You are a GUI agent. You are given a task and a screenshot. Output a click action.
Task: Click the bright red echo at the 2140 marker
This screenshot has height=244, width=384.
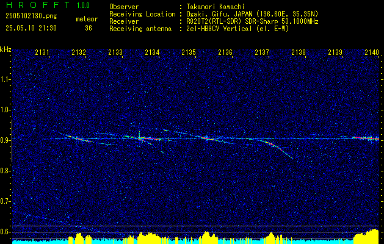coord(366,138)
